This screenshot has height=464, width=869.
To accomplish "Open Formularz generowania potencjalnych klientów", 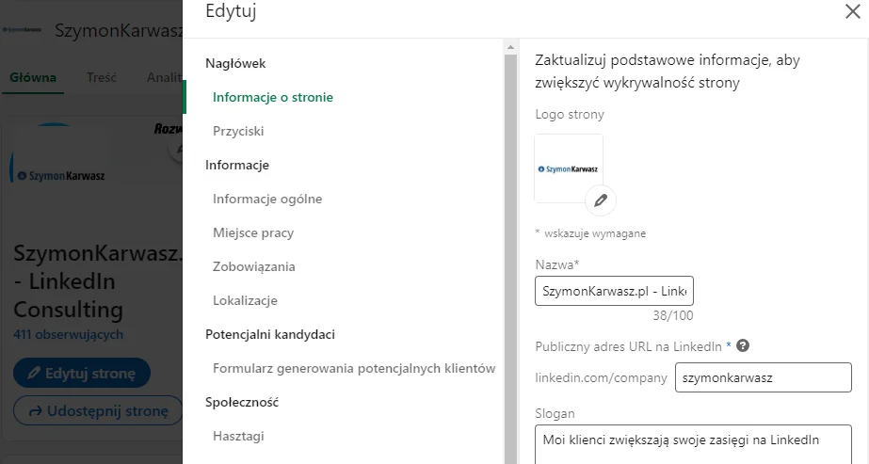I will (354, 368).
